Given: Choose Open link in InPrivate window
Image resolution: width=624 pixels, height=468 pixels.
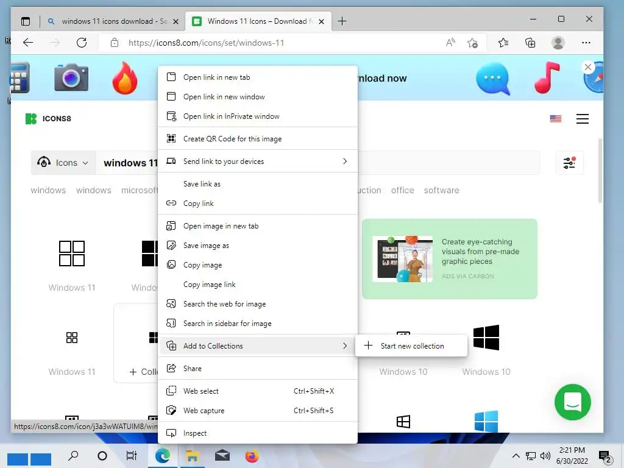Looking at the screenshot, I should (258, 116).
